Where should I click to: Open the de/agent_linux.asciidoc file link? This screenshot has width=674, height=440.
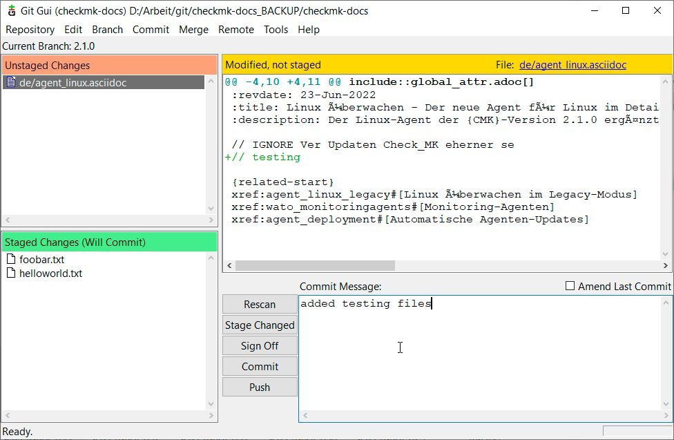pos(572,65)
